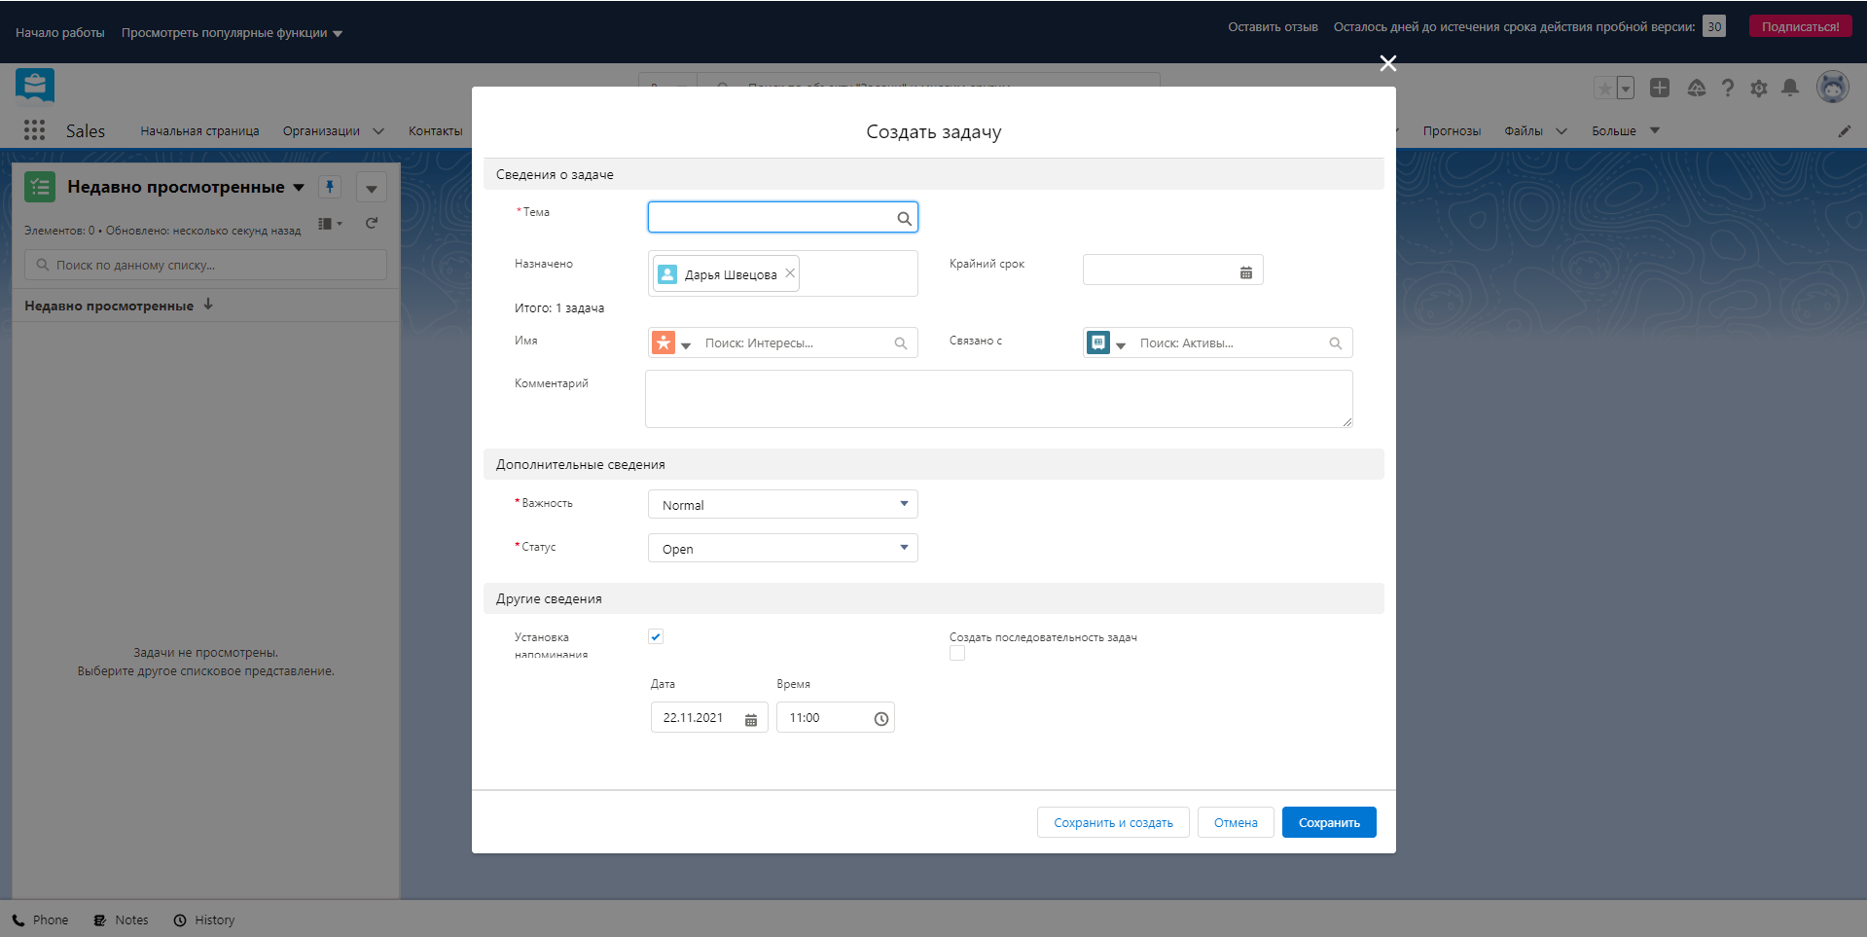Refresh the task list
1867x937 pixels.
(x=371, y=223)
